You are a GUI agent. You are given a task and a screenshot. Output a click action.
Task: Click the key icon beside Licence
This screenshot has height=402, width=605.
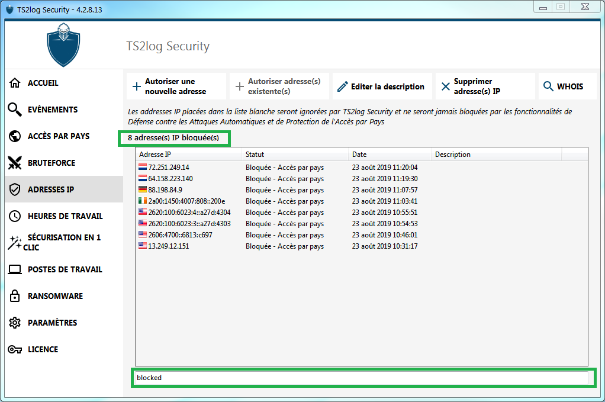(15, 349)
